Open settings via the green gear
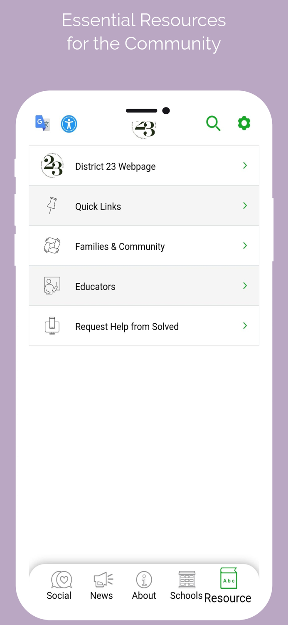Viewport: 288px width, 625px height. 244,123
